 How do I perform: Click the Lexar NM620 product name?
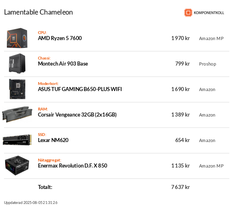point(53,140)
